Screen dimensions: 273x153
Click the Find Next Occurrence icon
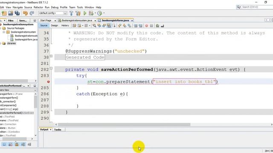[x=104, y=25]
